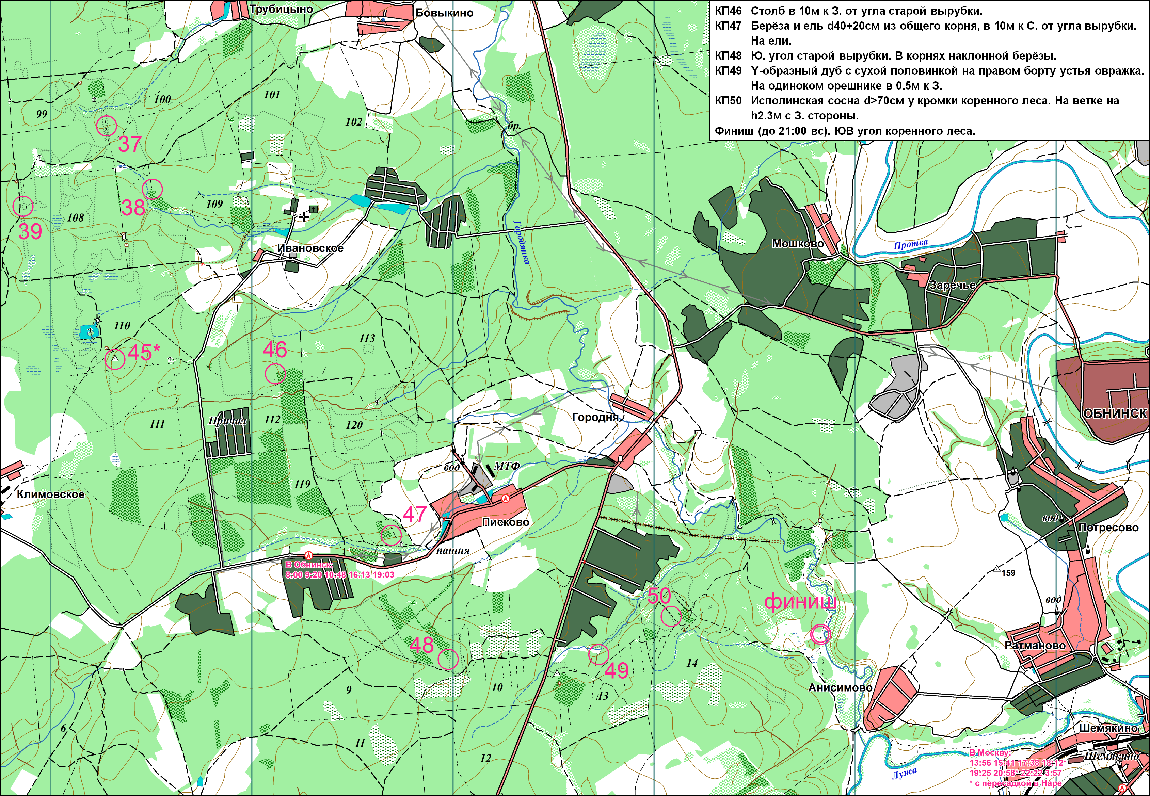Click the control point 48 circle
Viewport: 1150px width, 796px height.
[448, 659]
